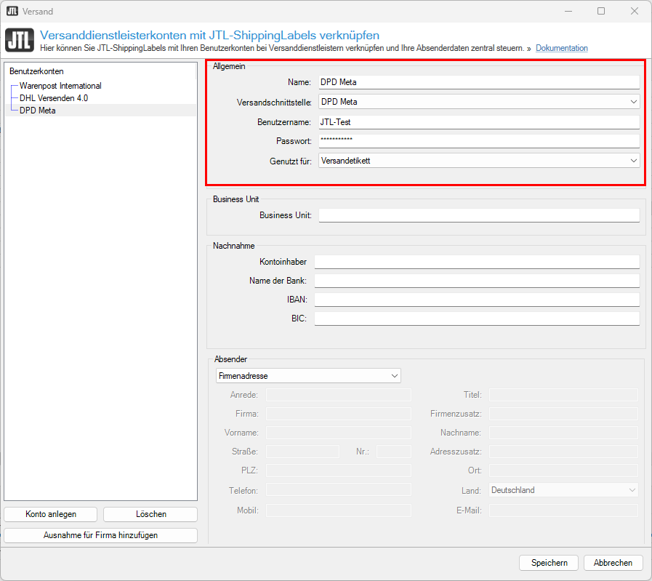Click the IBAN input field
The width and height of the screenshot is (652, 581).
tap(477, 300)
